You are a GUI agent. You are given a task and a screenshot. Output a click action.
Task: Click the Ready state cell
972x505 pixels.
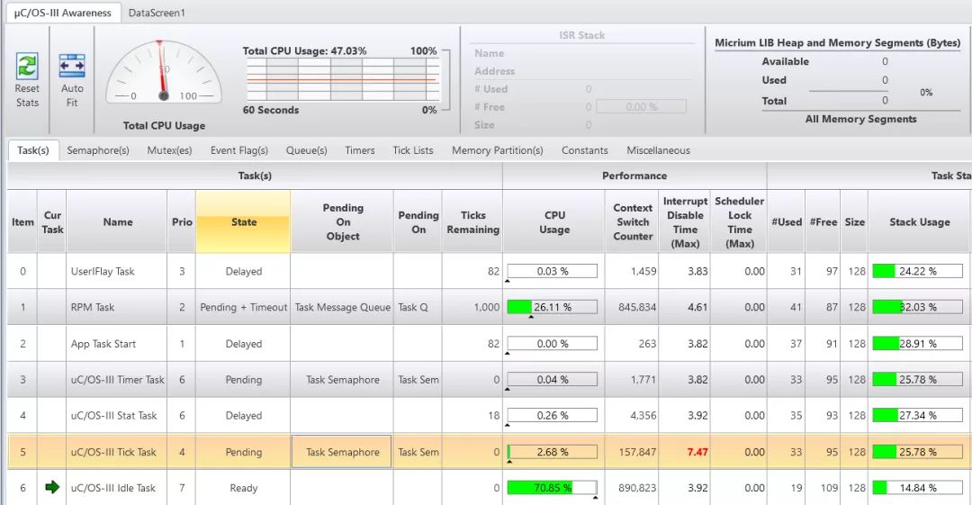click(243, 488)
